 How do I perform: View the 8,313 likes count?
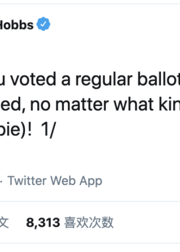point(43,222)
